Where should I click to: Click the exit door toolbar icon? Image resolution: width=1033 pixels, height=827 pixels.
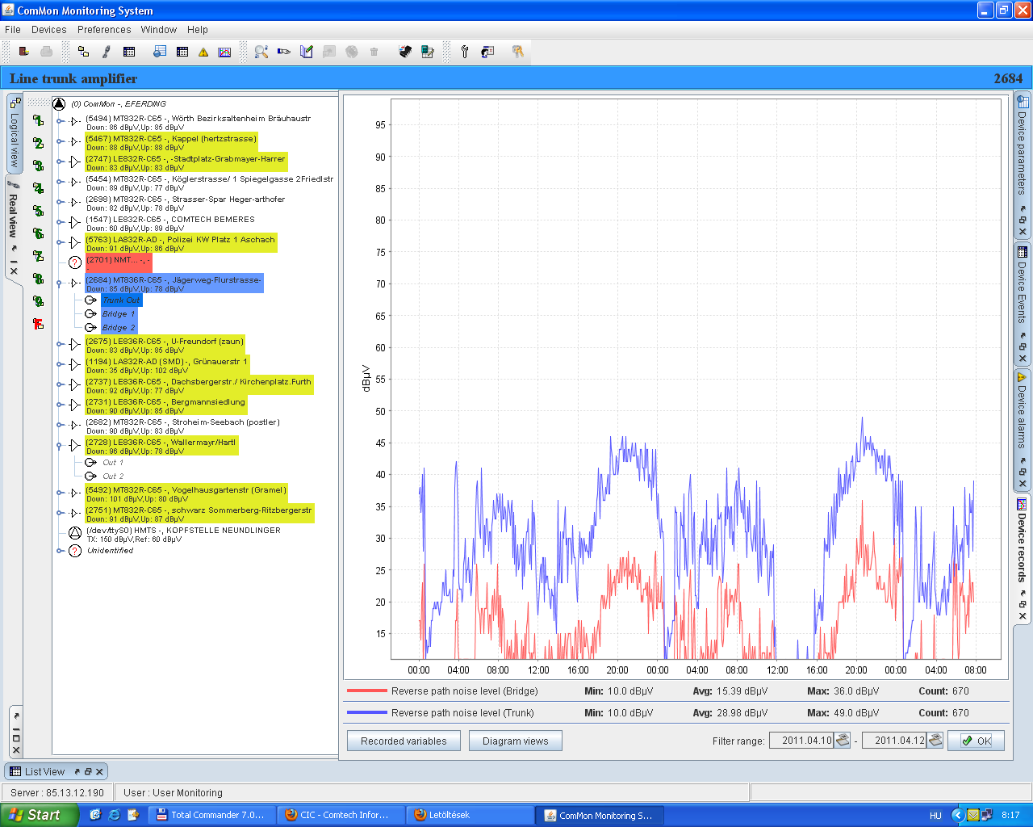[24, 52]
